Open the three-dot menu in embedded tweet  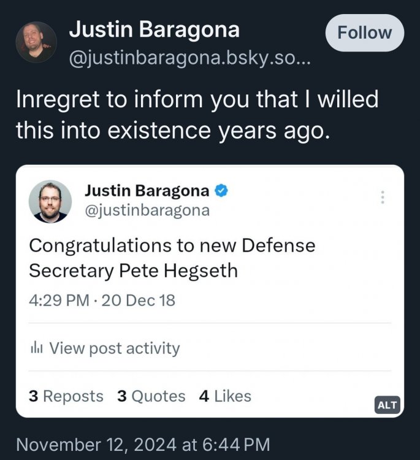pos(382,197)
